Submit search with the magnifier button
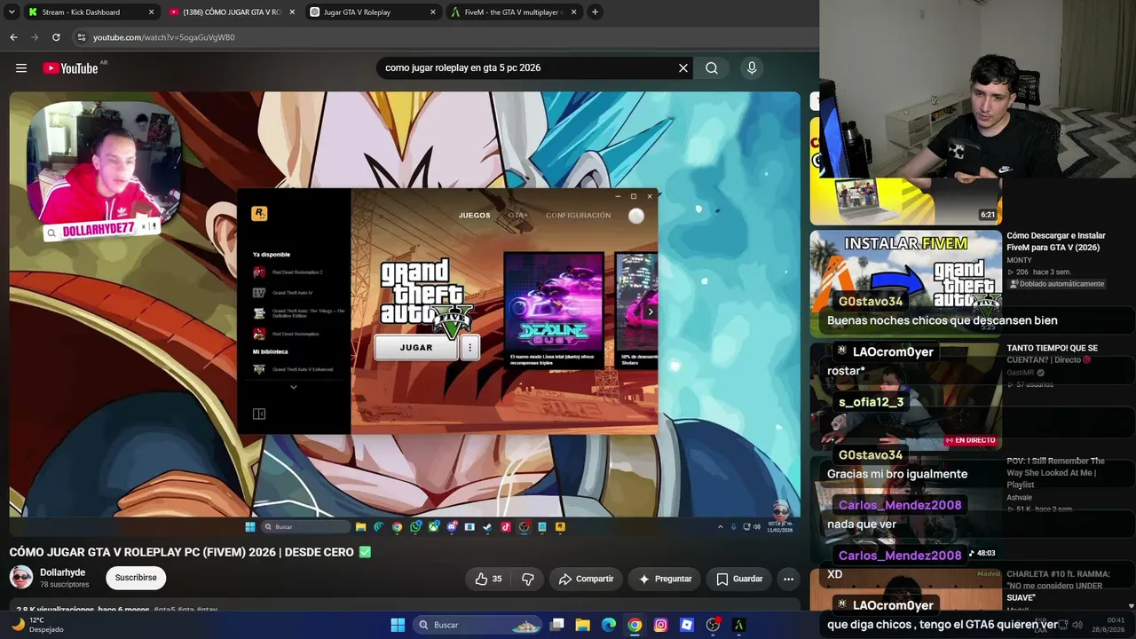This screenshot has height=639, width=1136. 712,68
